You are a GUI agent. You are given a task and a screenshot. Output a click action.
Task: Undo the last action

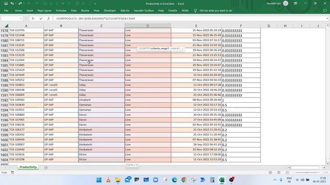tap(12, 4)
